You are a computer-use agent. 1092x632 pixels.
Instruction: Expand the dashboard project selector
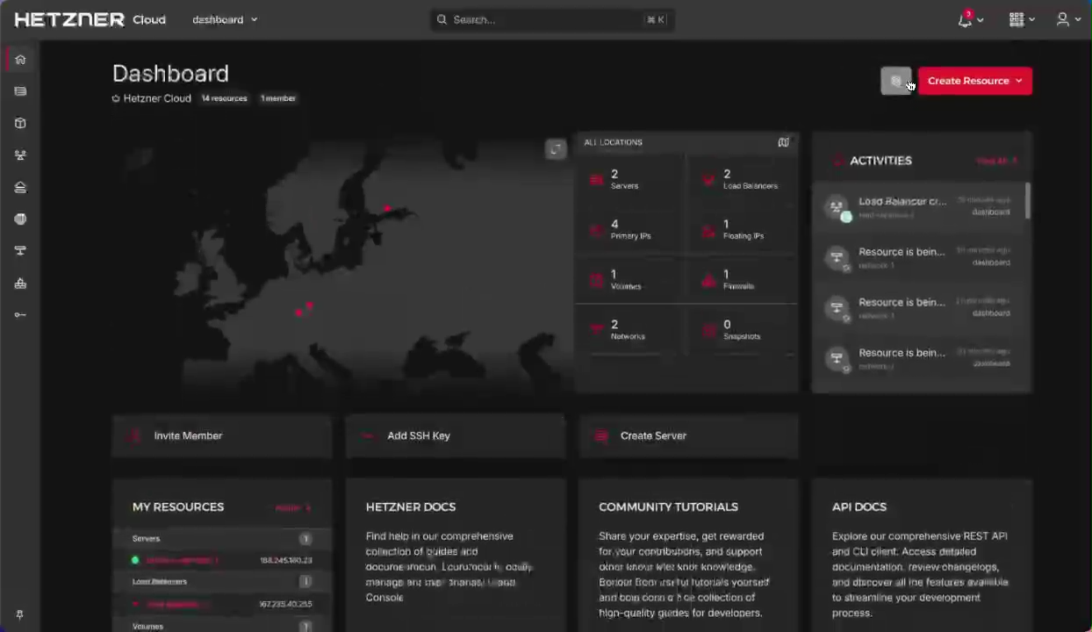point(225,19)
